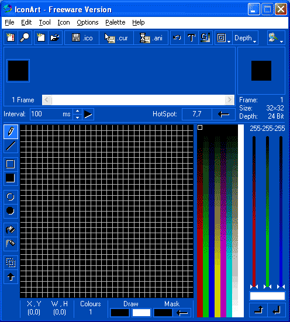
Task: Save as .cur cursor file
Action: click(x=116, y=38)
